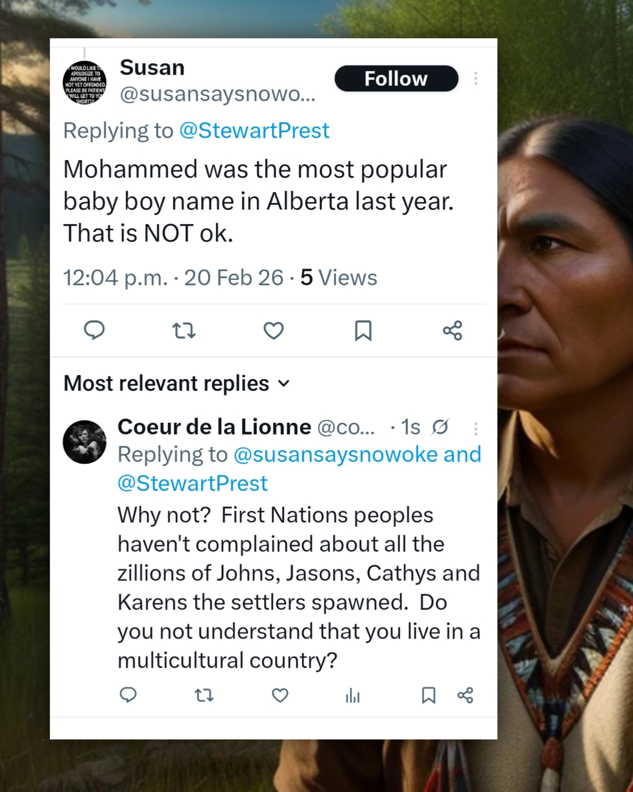The image size is (633, 792).
Task: Open Coeur de la Lionne's profile avatar
Action: [x=85, y=442]
